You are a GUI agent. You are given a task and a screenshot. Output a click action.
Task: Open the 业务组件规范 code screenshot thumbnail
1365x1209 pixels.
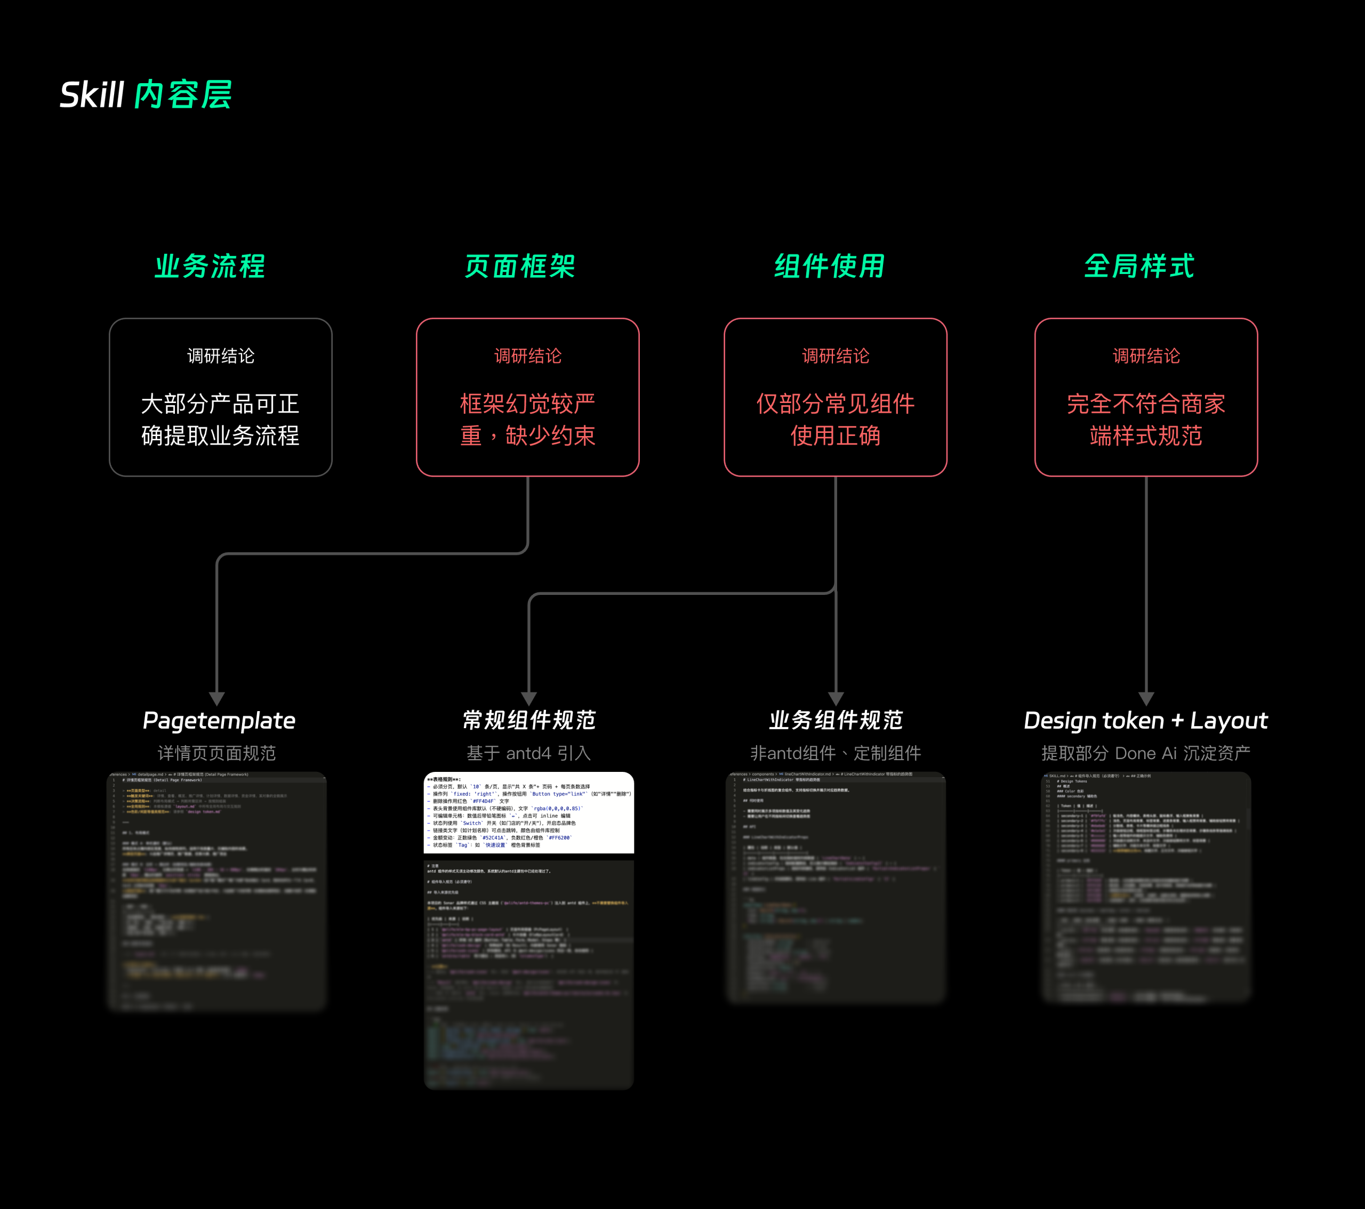836,888
